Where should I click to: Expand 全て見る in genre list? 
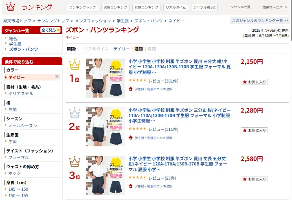tap(50, 30)
